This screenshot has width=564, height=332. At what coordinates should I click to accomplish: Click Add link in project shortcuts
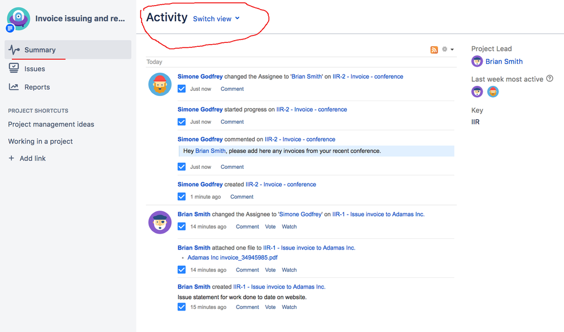tap(32, 158)
